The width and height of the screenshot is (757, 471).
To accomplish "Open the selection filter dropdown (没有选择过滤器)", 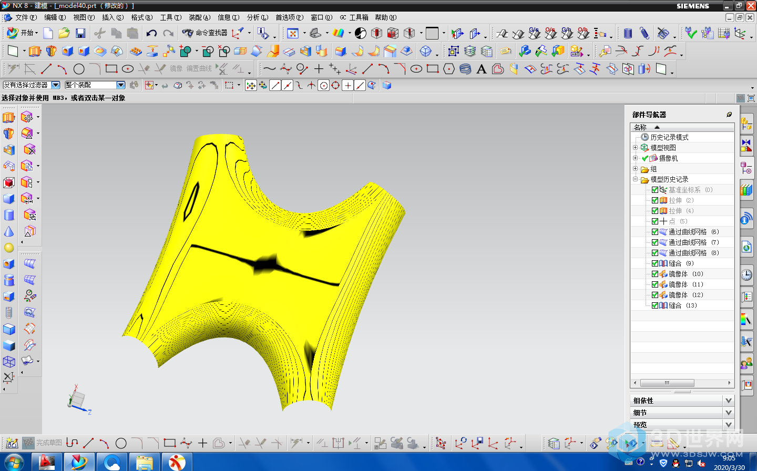I will [x=32, y=85].
